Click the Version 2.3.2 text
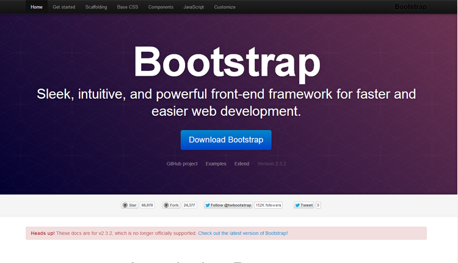 pos(272,164)
